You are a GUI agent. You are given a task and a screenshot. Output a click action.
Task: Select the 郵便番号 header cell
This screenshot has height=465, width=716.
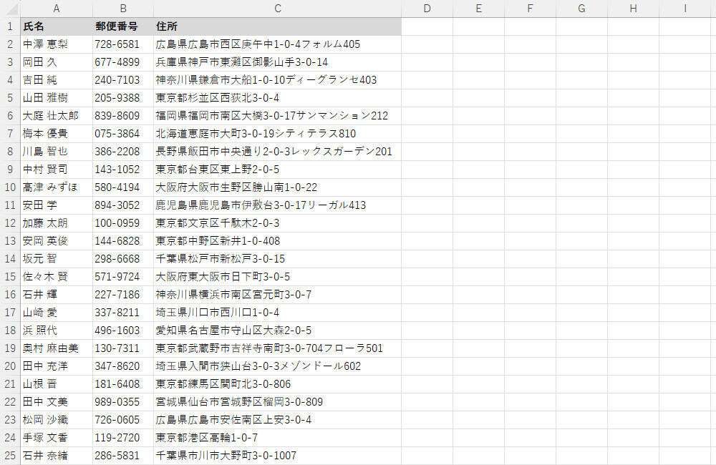pyautogui.click(x=123, y=26)
